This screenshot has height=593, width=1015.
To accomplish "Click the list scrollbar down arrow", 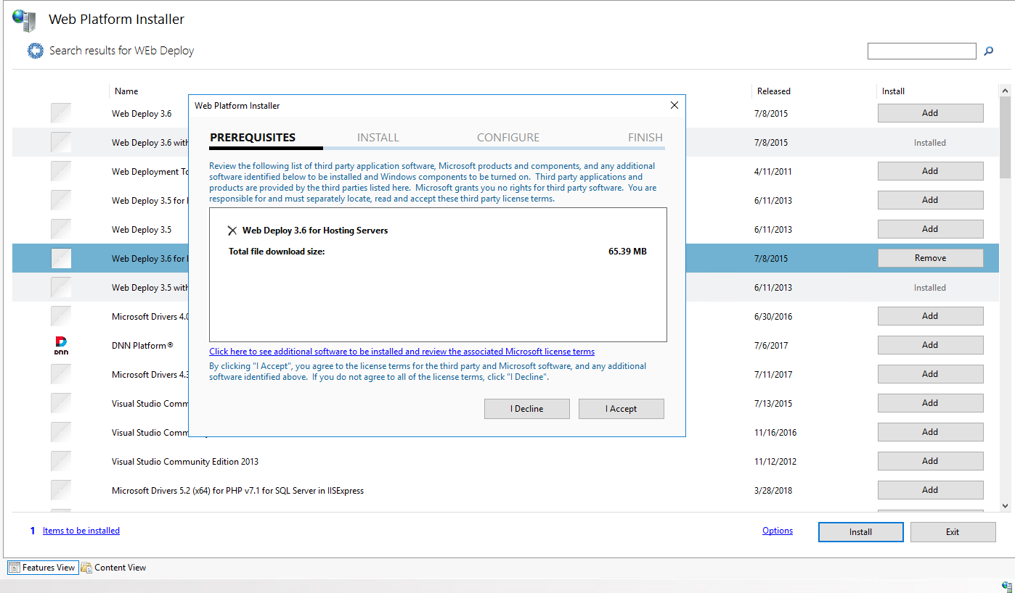I will [1006, 506].
